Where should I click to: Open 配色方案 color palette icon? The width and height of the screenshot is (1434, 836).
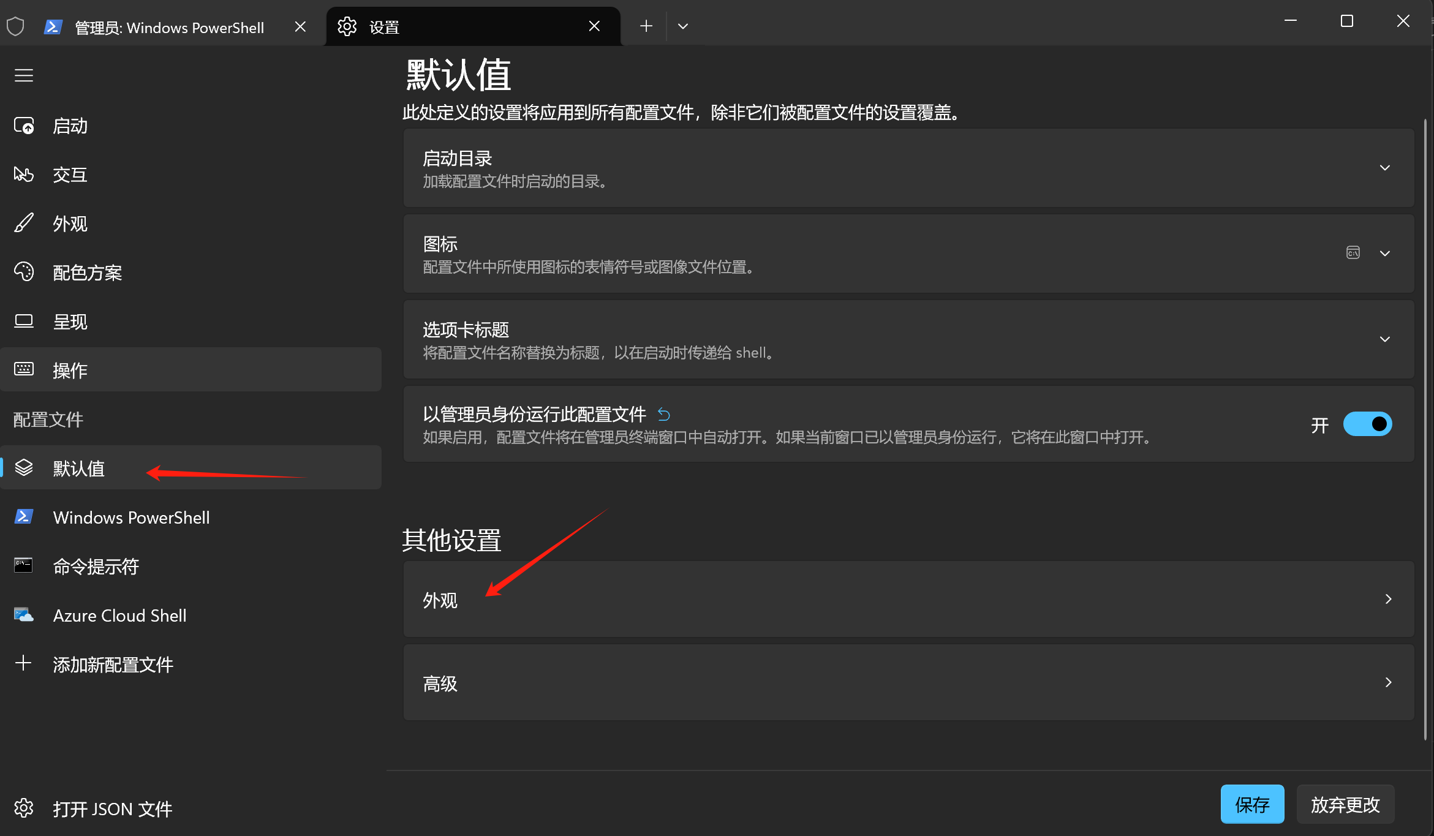[24, 271]
